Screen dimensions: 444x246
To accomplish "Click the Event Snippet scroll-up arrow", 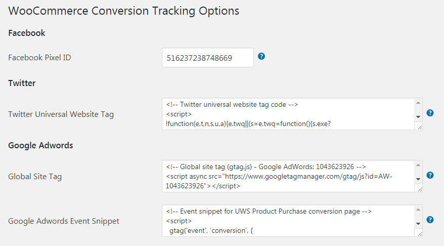I will coord(418,210).
